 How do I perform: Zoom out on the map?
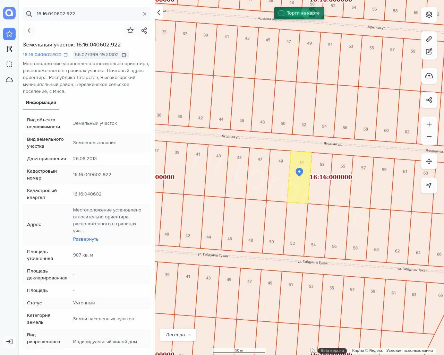(429, 137)
